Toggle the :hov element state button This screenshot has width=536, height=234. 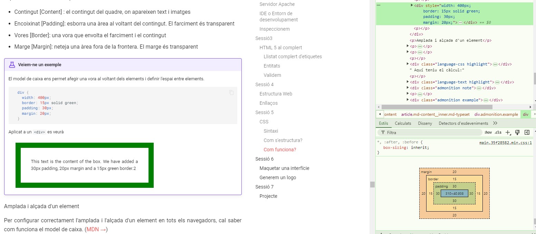coord(488,132)
